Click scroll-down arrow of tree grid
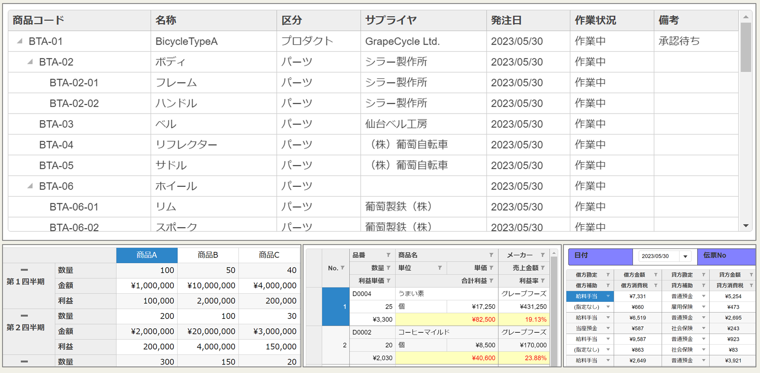This screenshot has width=760, height=373. click(x=746, y=226)
